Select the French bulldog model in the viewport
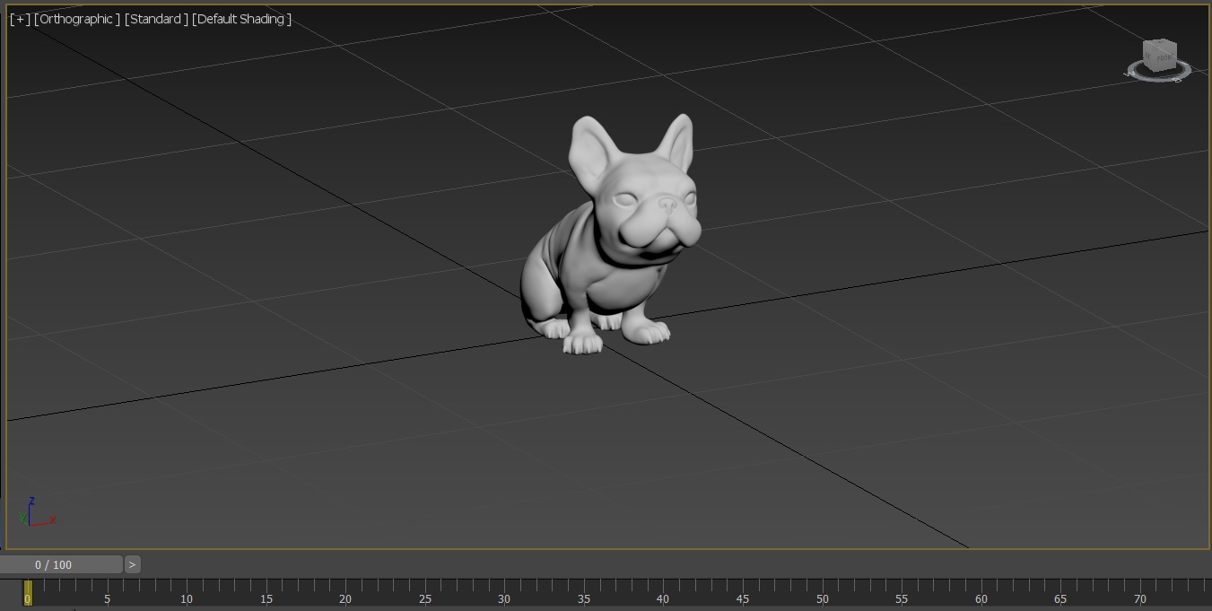 [x=609, y=235]
